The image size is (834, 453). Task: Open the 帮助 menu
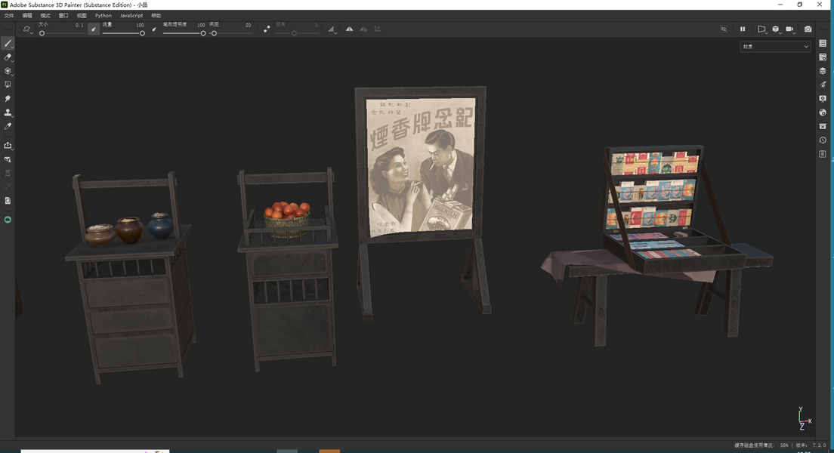click(x=156, y=16)
